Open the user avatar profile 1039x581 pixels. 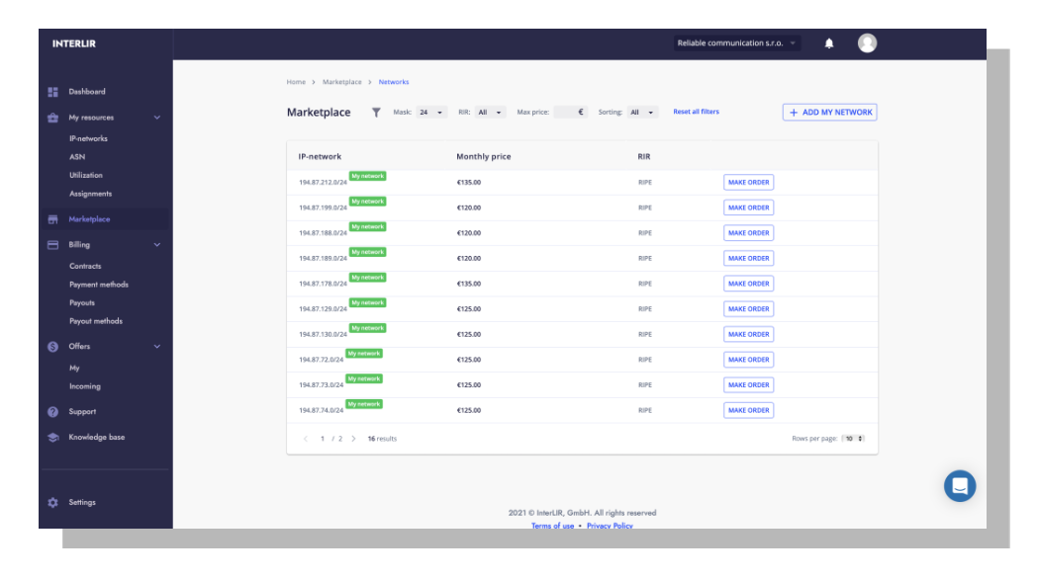(868, 43)
